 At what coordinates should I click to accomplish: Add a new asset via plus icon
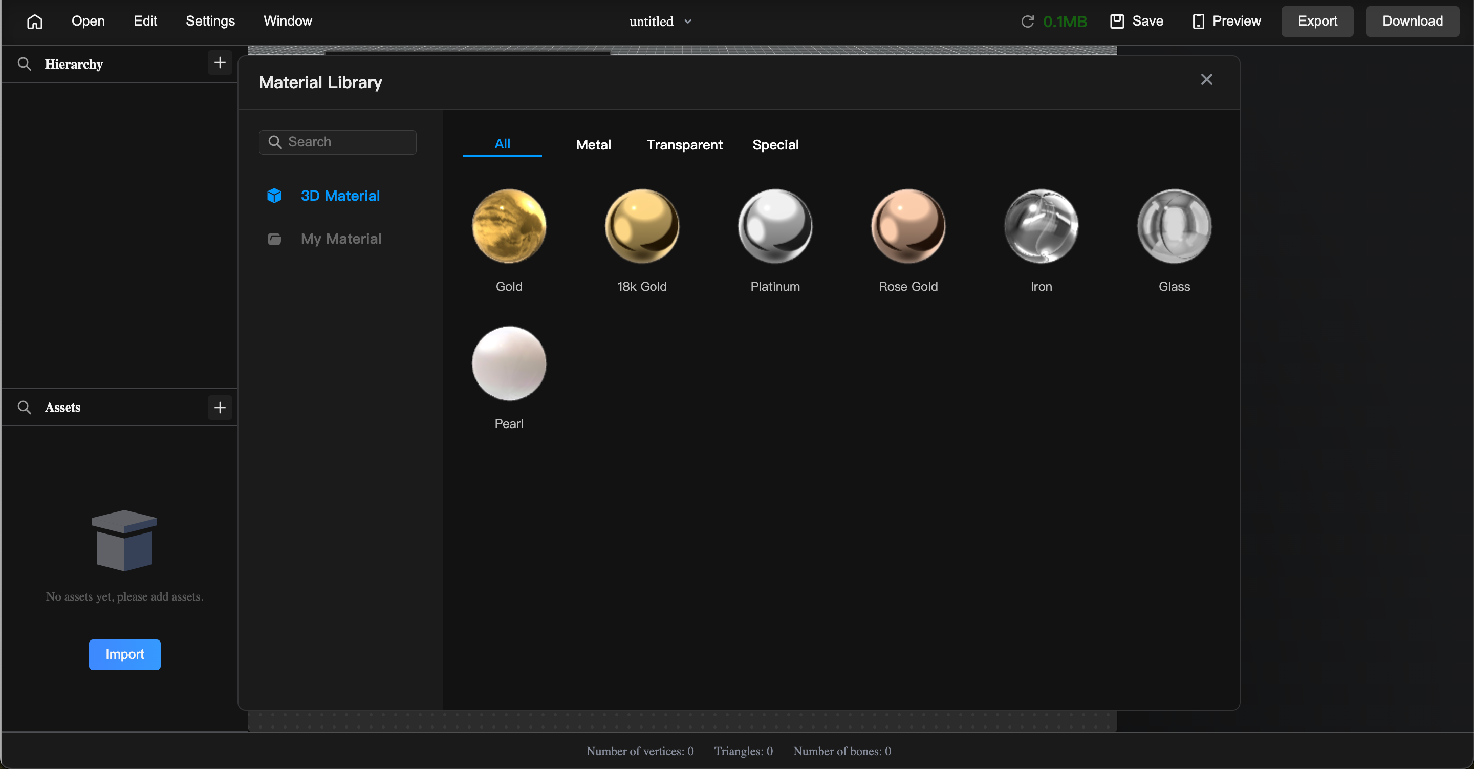[220, 407]
